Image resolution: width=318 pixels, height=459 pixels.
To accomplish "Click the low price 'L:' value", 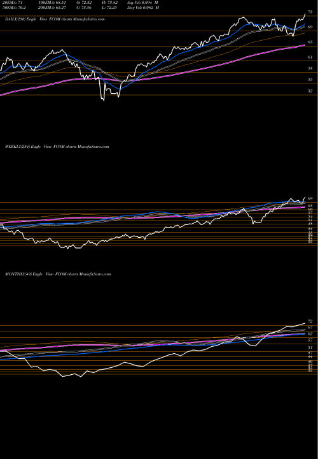I will click(110, 8).
